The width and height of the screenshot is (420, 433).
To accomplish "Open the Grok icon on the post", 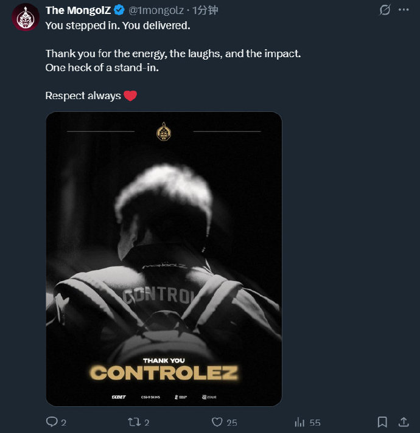I will click(x=385, y=10).
